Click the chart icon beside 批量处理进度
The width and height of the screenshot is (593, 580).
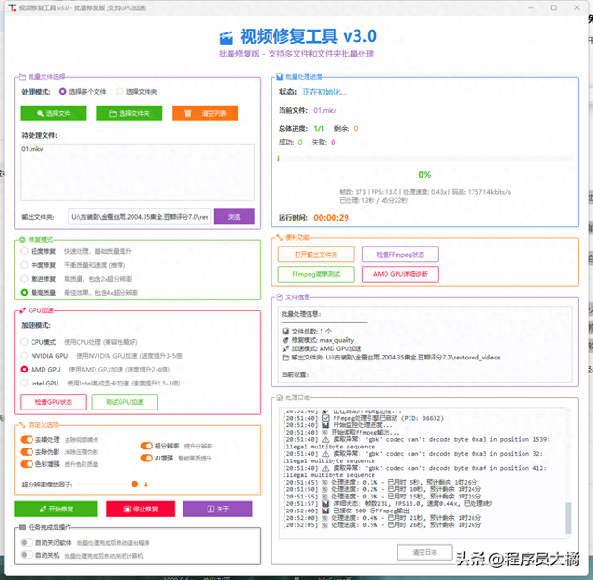(x=280, y=77)
